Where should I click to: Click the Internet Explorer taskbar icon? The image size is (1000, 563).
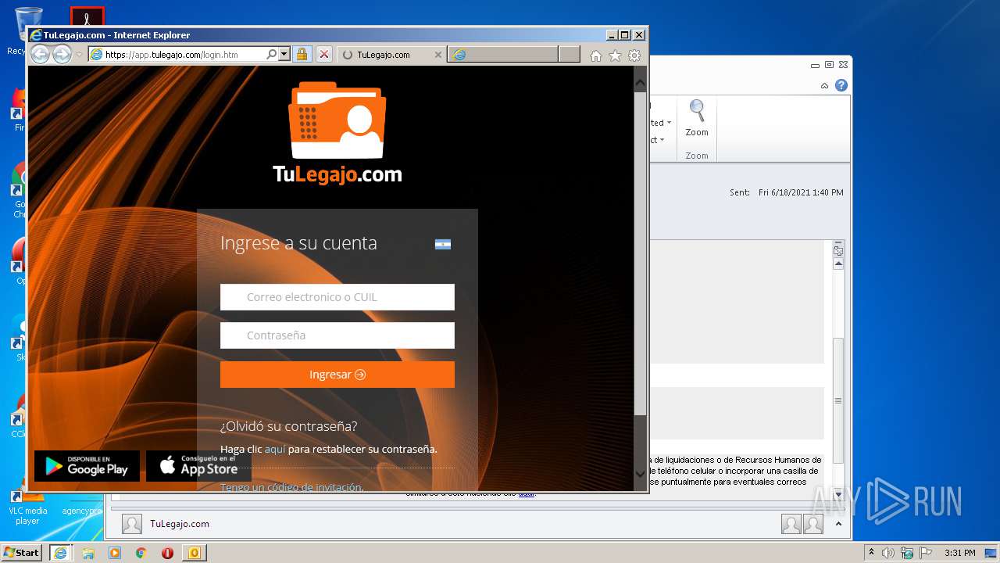tap(61, 553)
